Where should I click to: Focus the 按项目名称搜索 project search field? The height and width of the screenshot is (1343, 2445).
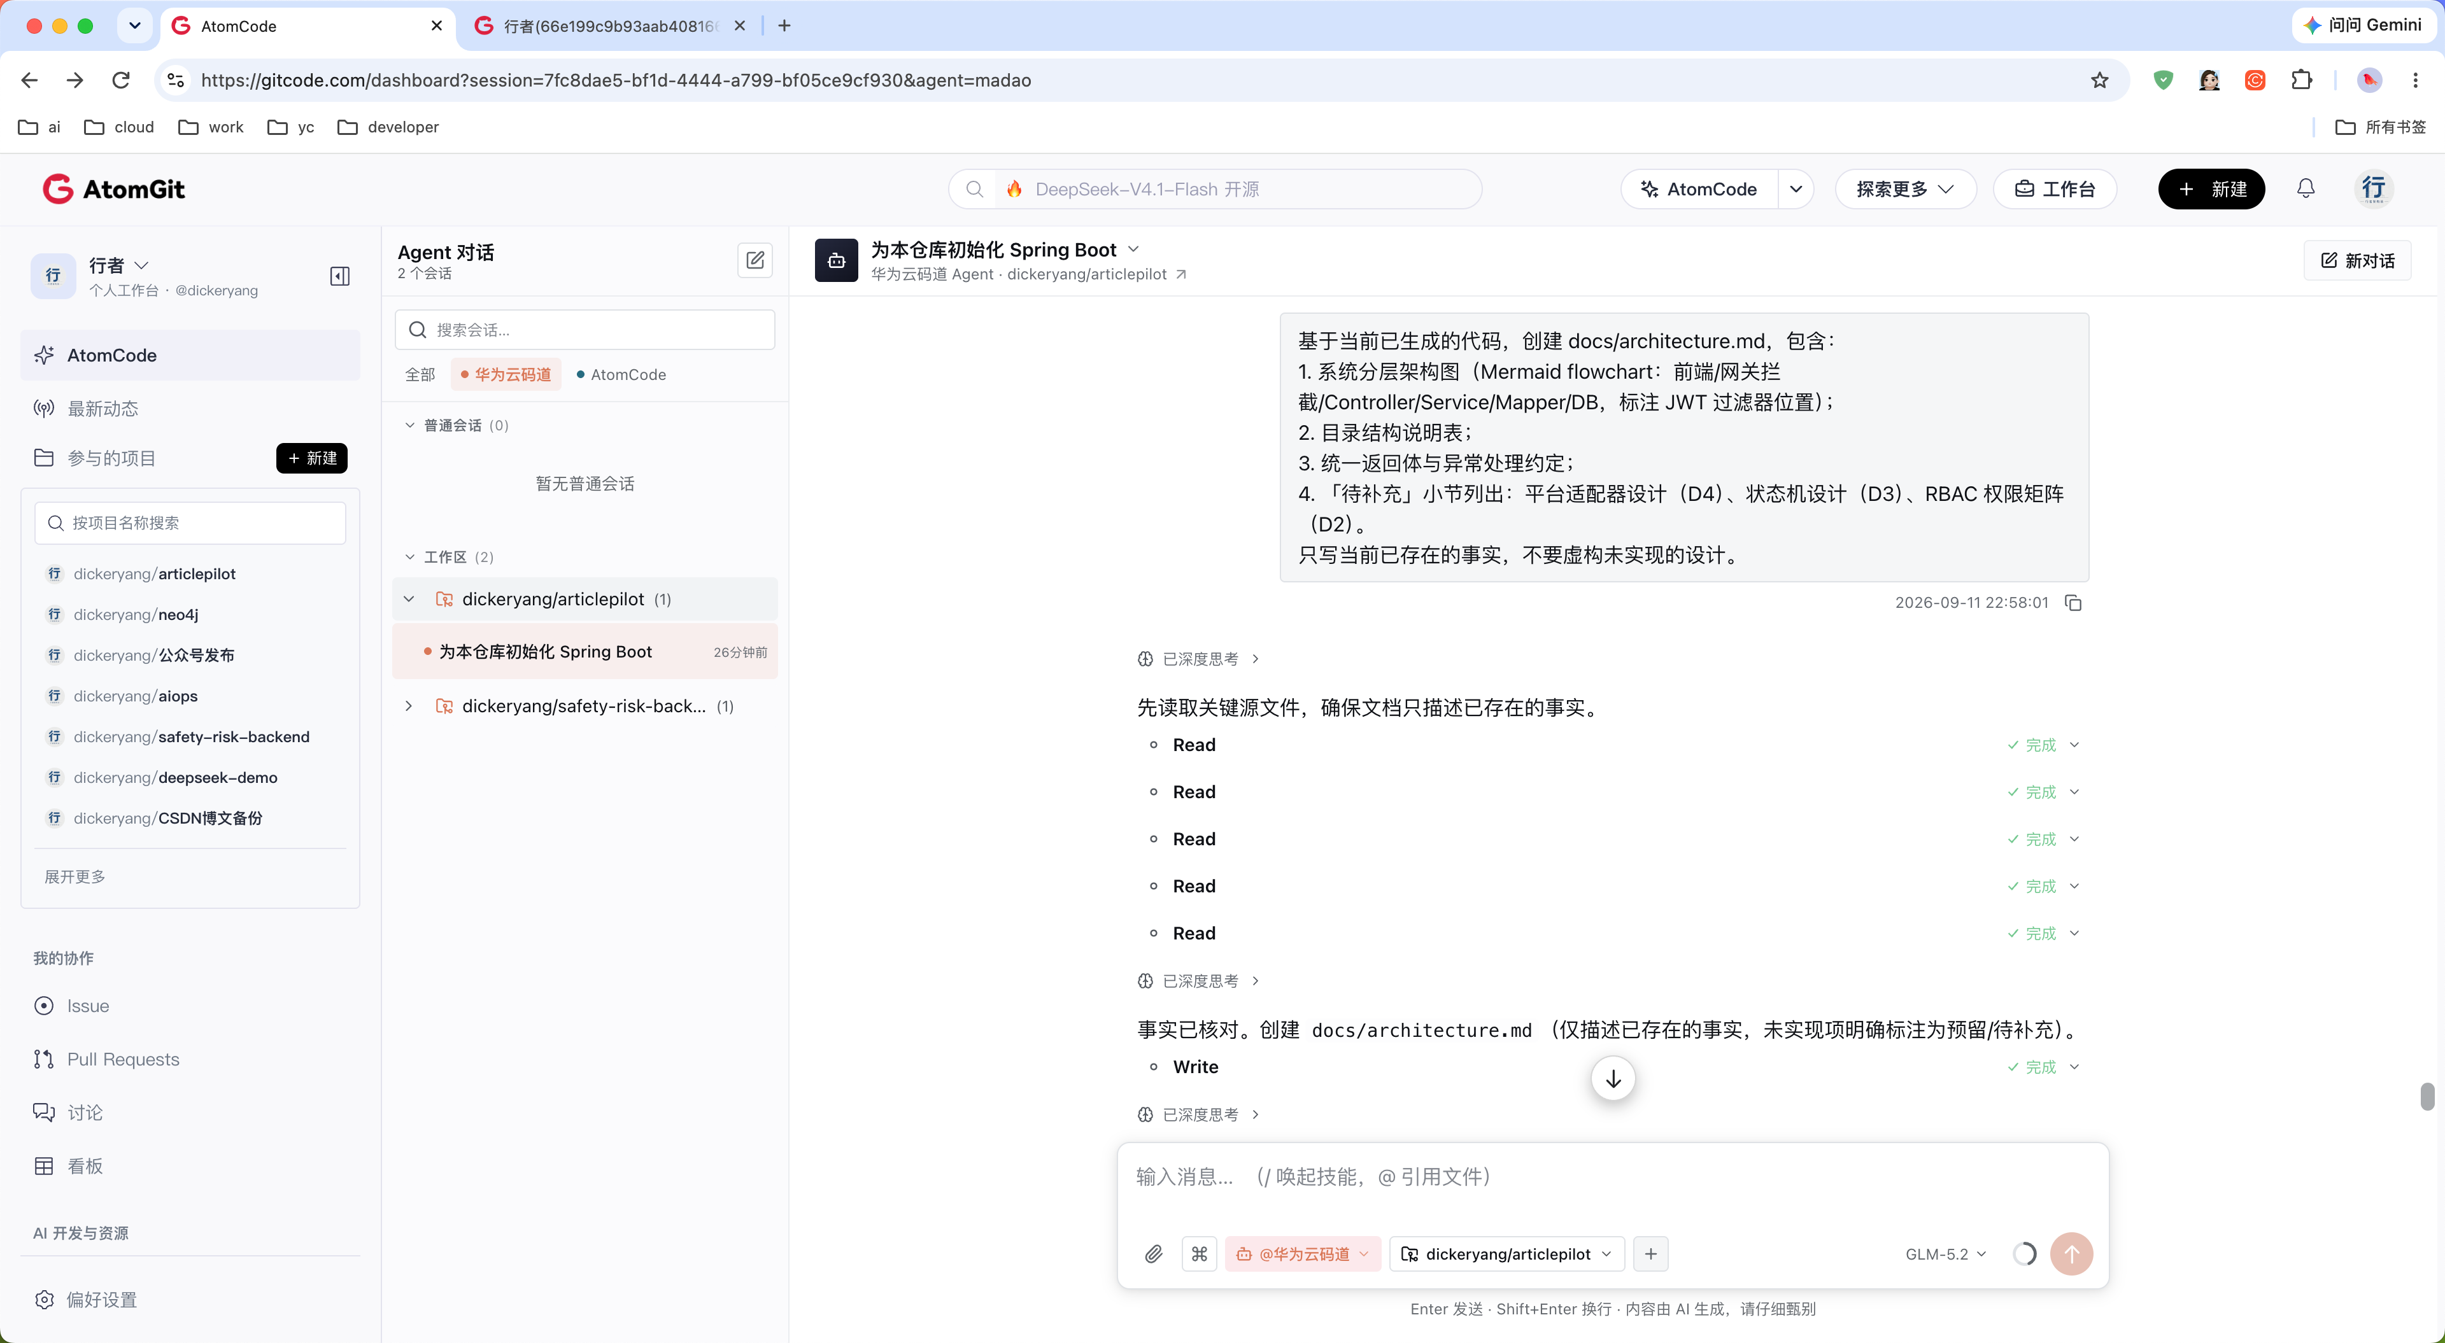[x=190, y=523]
